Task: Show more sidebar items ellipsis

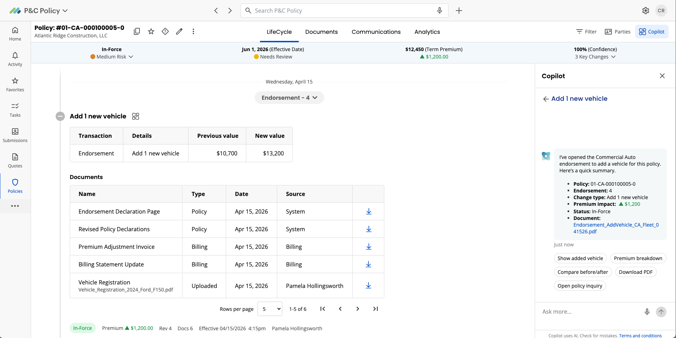Action: tap(15, 206)
